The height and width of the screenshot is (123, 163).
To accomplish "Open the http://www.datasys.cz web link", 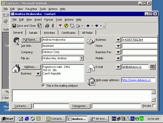I will [x=136, y=80].
